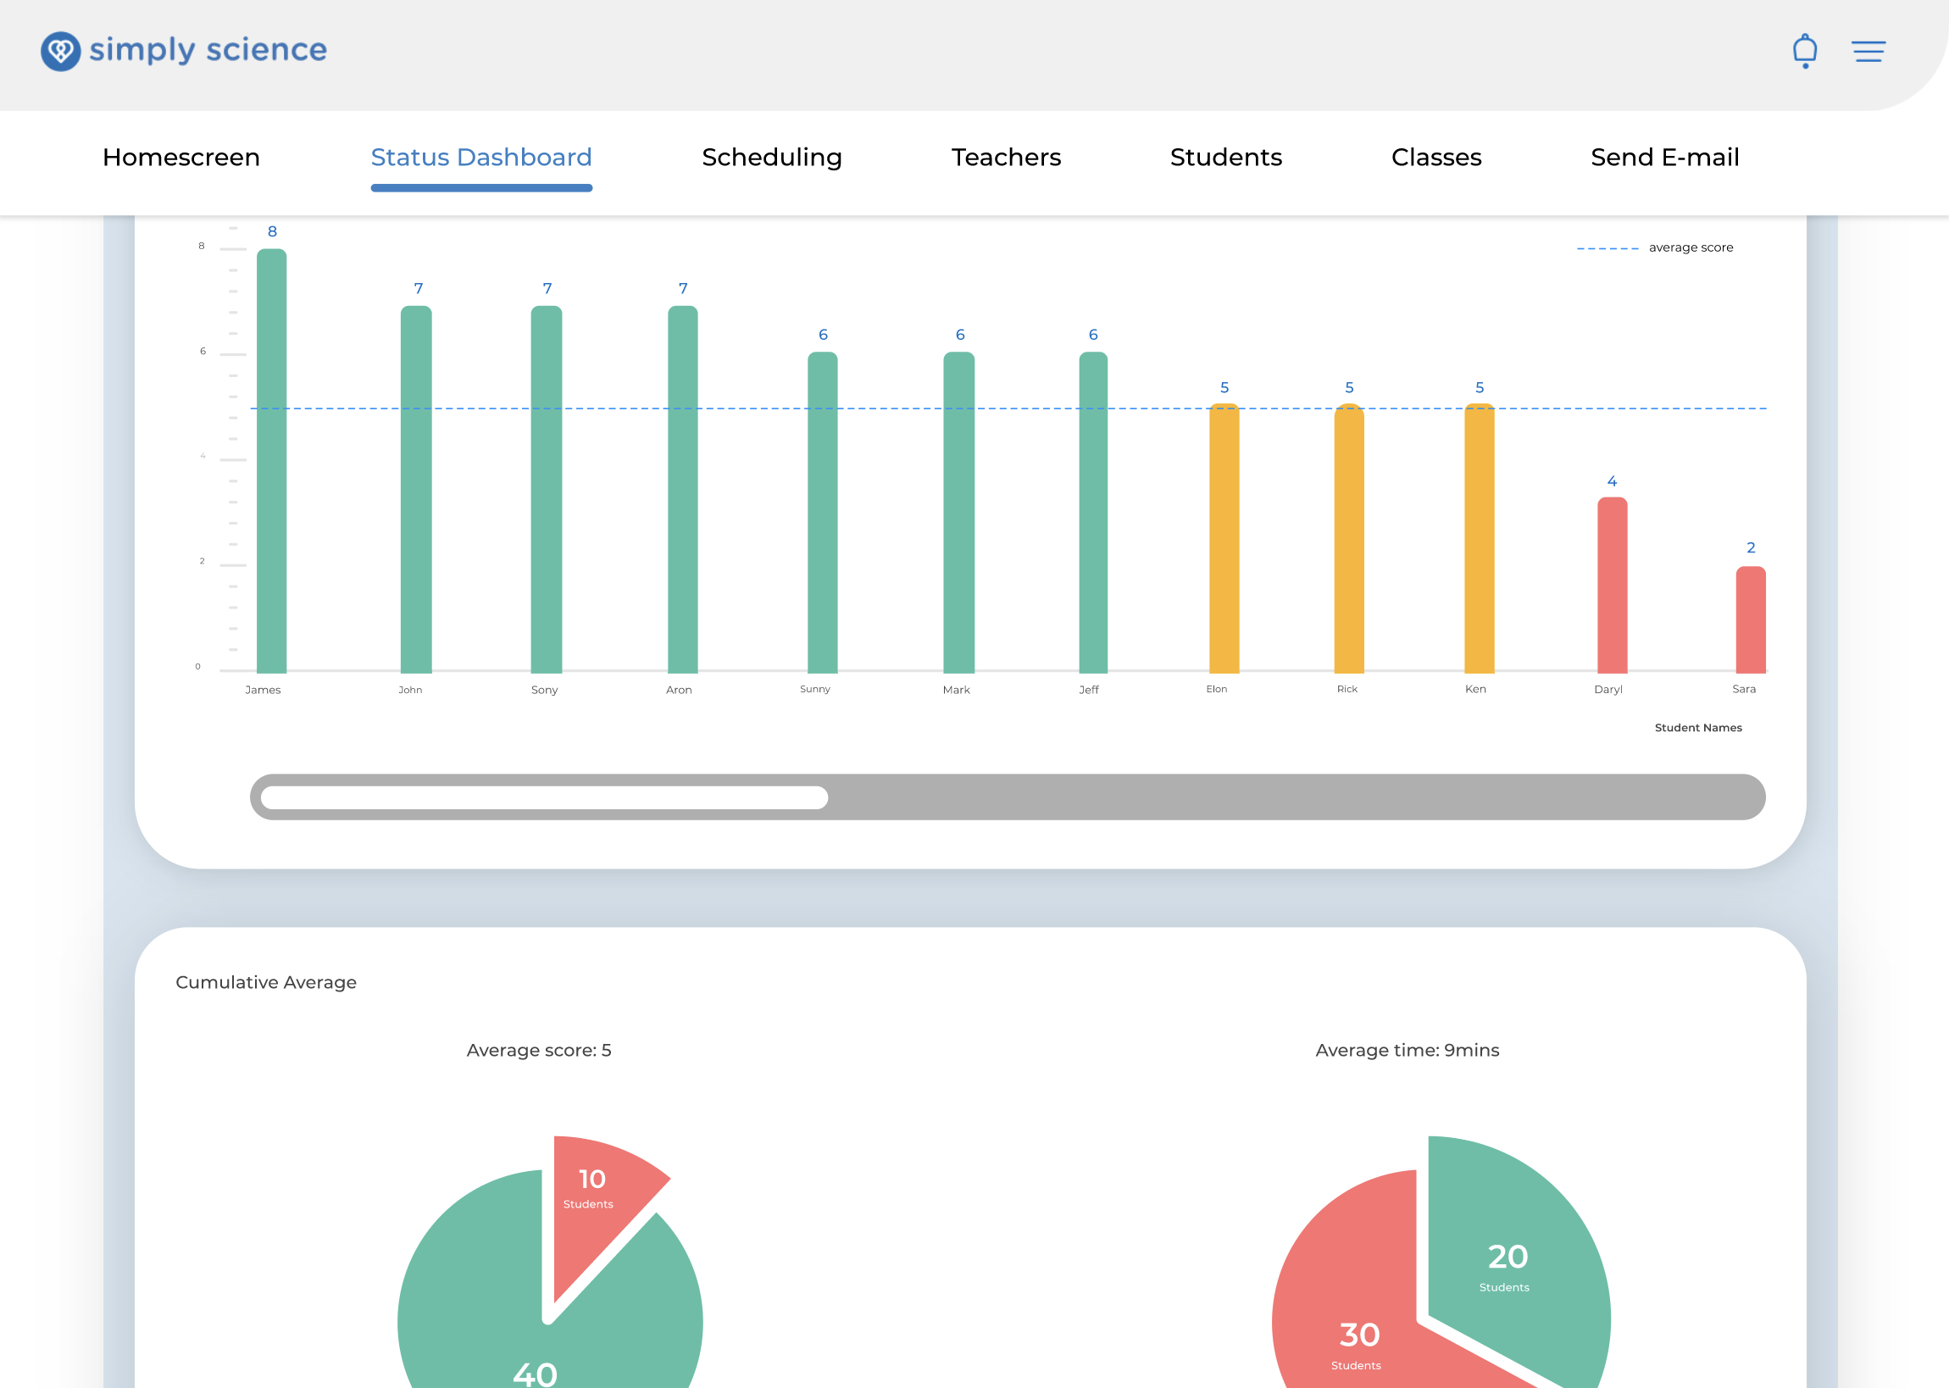Click the Student Names axis label
This screenshot has width=1949, height=1388.
tap(1697, 728)
